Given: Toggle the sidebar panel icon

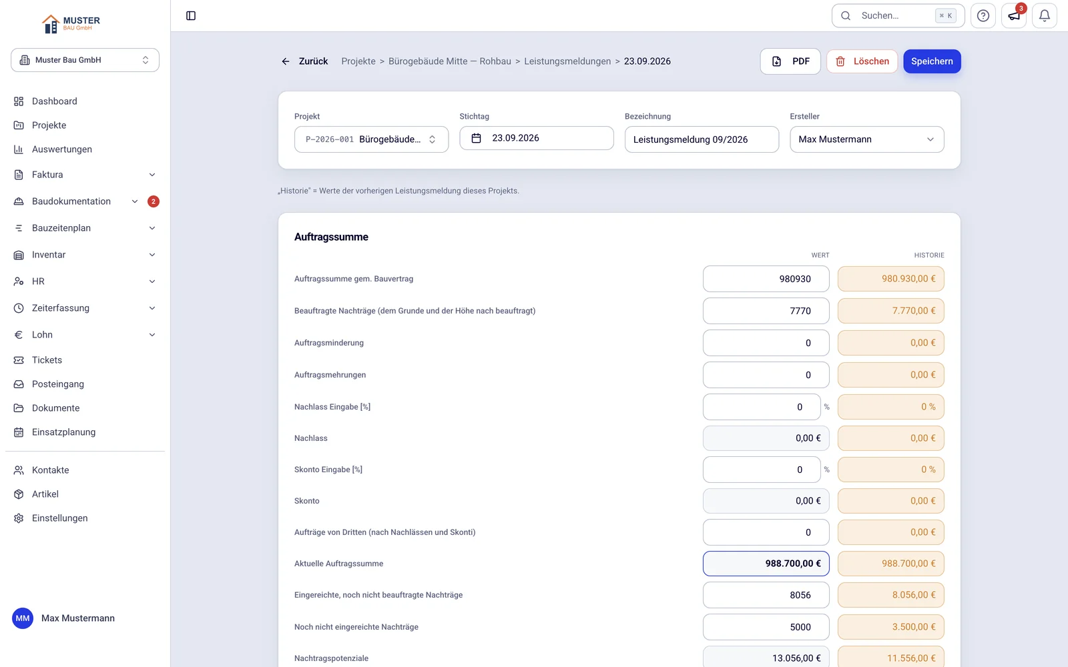Looking at the screenshot, I should click(x=191, y=16).
